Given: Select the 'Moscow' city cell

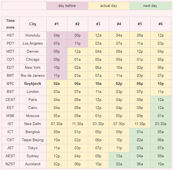Looking at the screenshot, I should [x=33, y=116].
